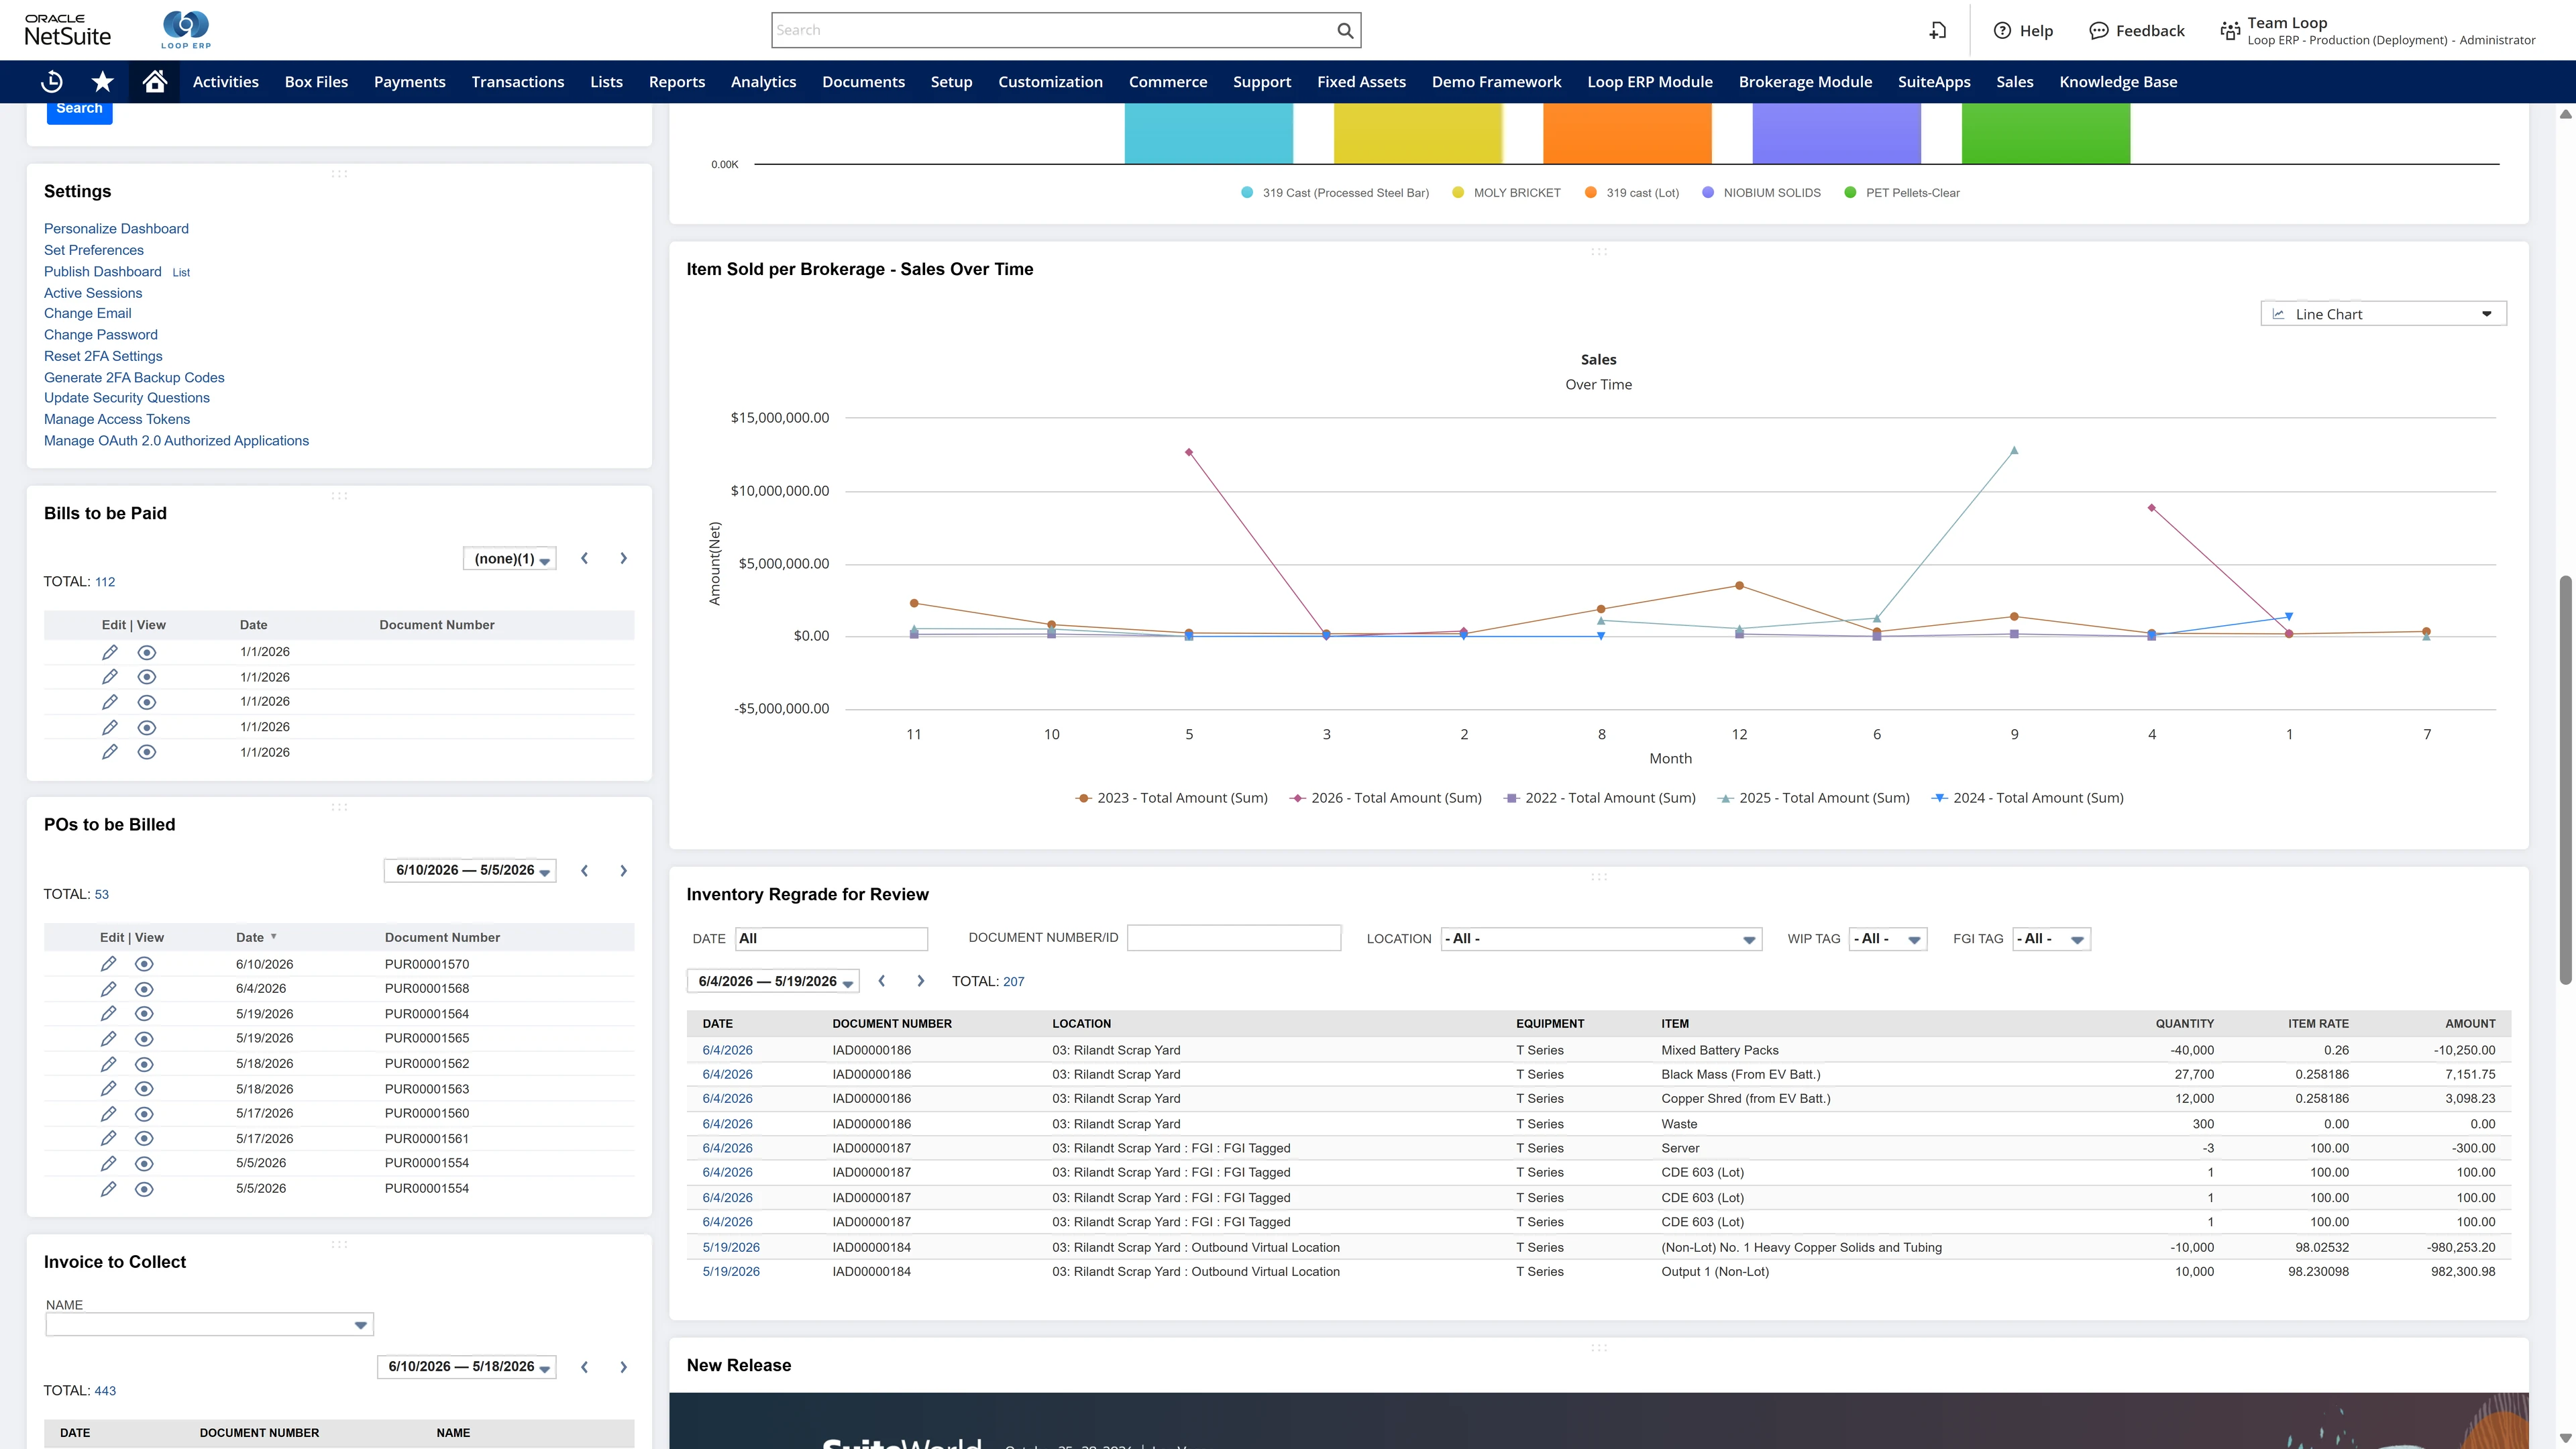Click the pencil icon for PUR00001562

(x=108, y=1064)
